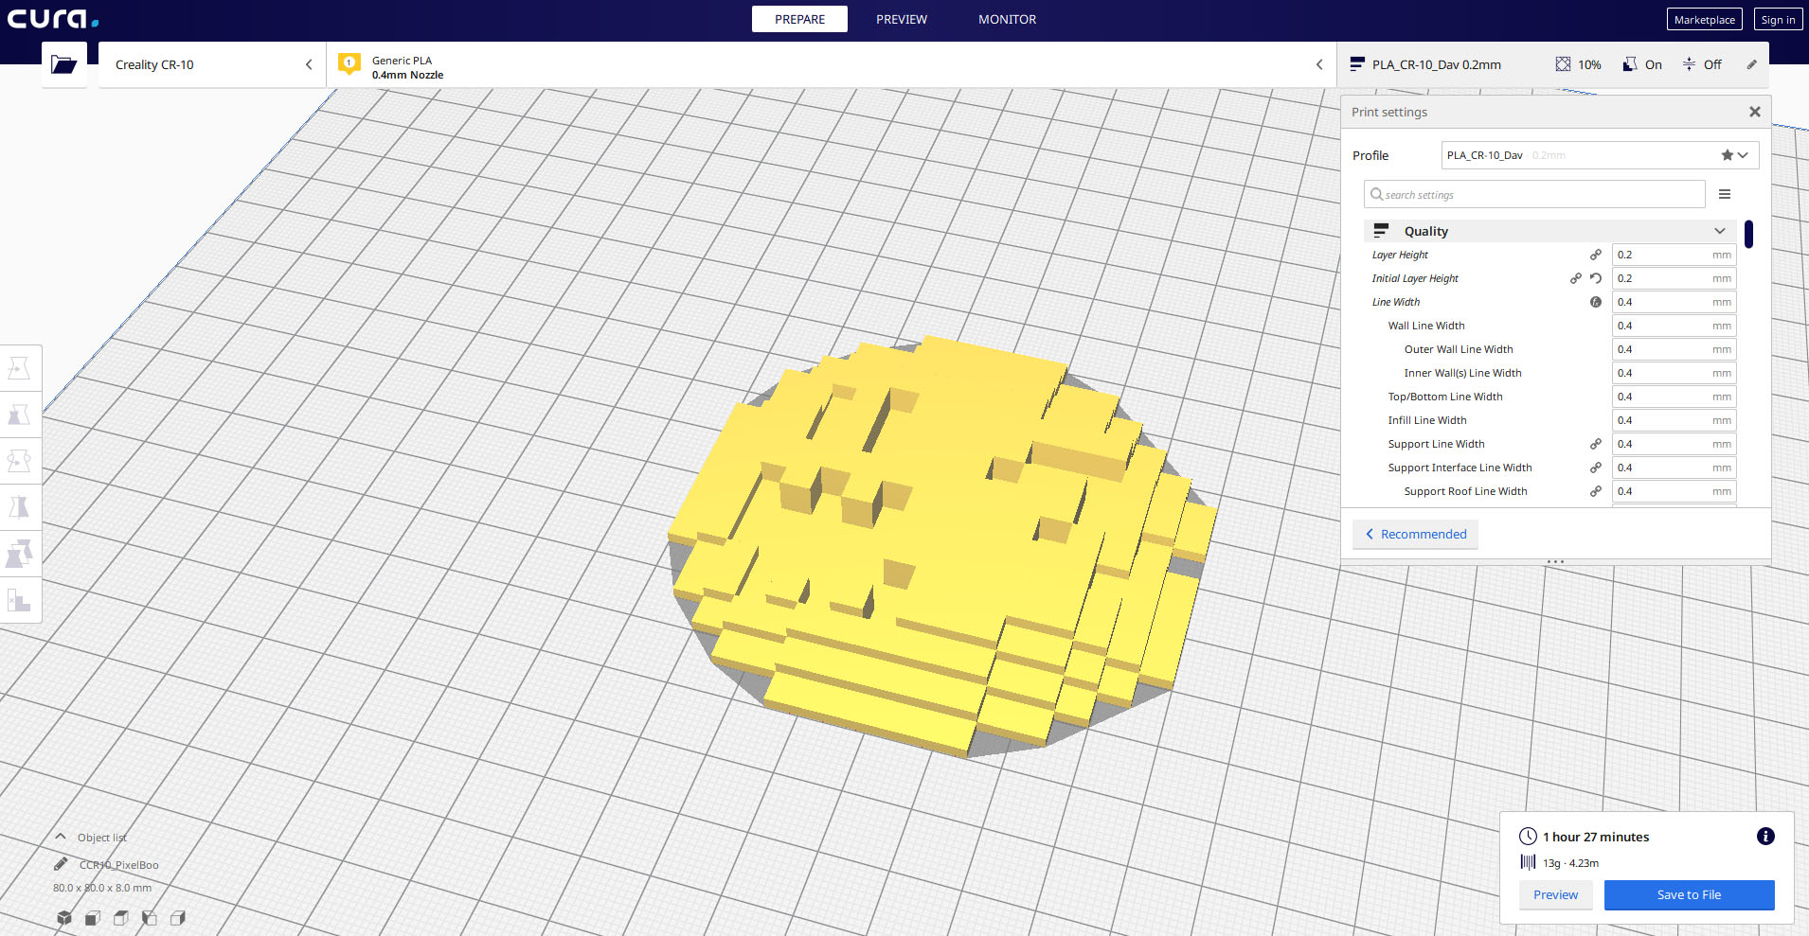Click the star icon in Profile dropdown

tap(1728, 155)
